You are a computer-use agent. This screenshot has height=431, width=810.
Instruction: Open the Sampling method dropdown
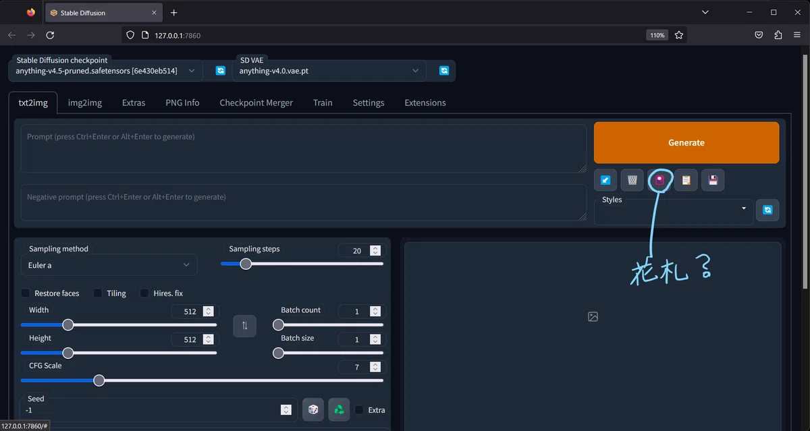pyautogui.click(x=109, y=265)
